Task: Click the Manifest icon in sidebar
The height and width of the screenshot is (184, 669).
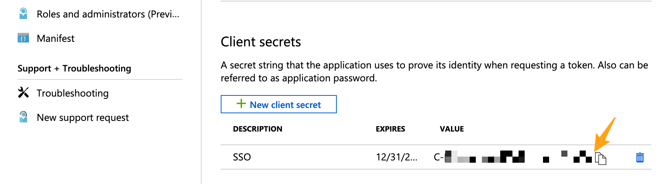Action: tap(23, 38)
